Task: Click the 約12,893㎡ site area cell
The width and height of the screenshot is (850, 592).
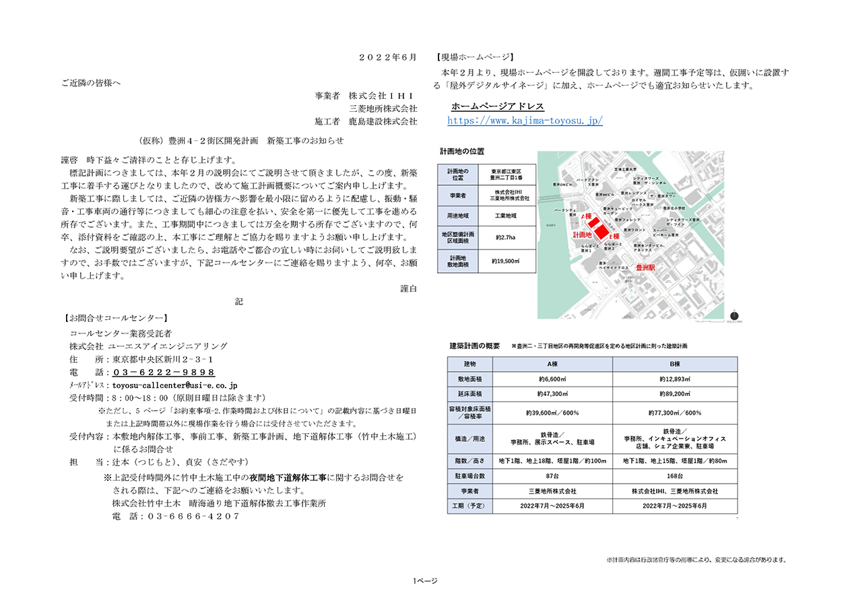Action: coord(674,379)
